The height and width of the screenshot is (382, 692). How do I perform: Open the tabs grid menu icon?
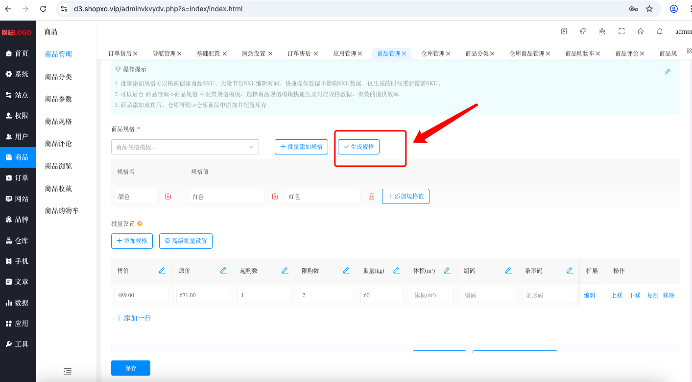(689, 51)
